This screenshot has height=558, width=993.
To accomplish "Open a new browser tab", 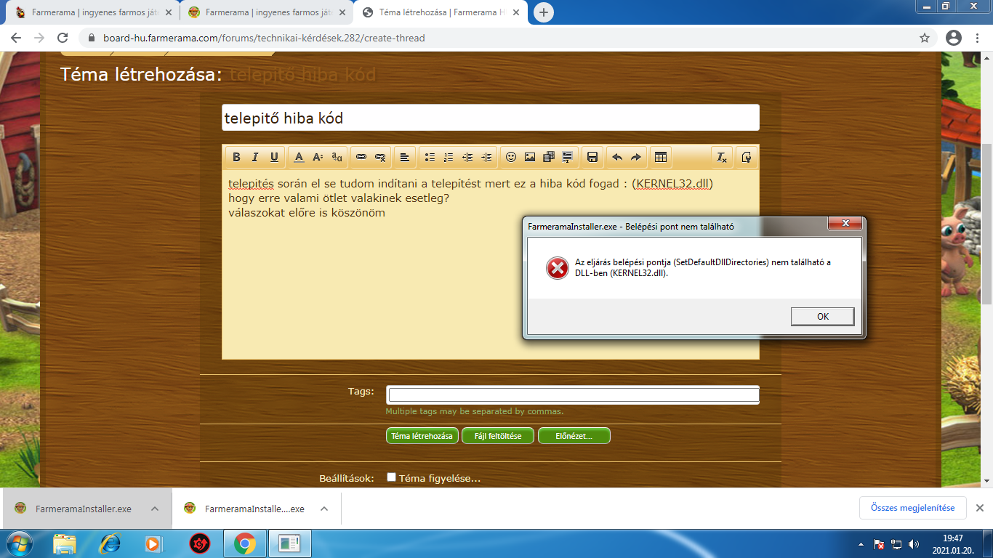I will pyautogui.click(x=543, y=12).
